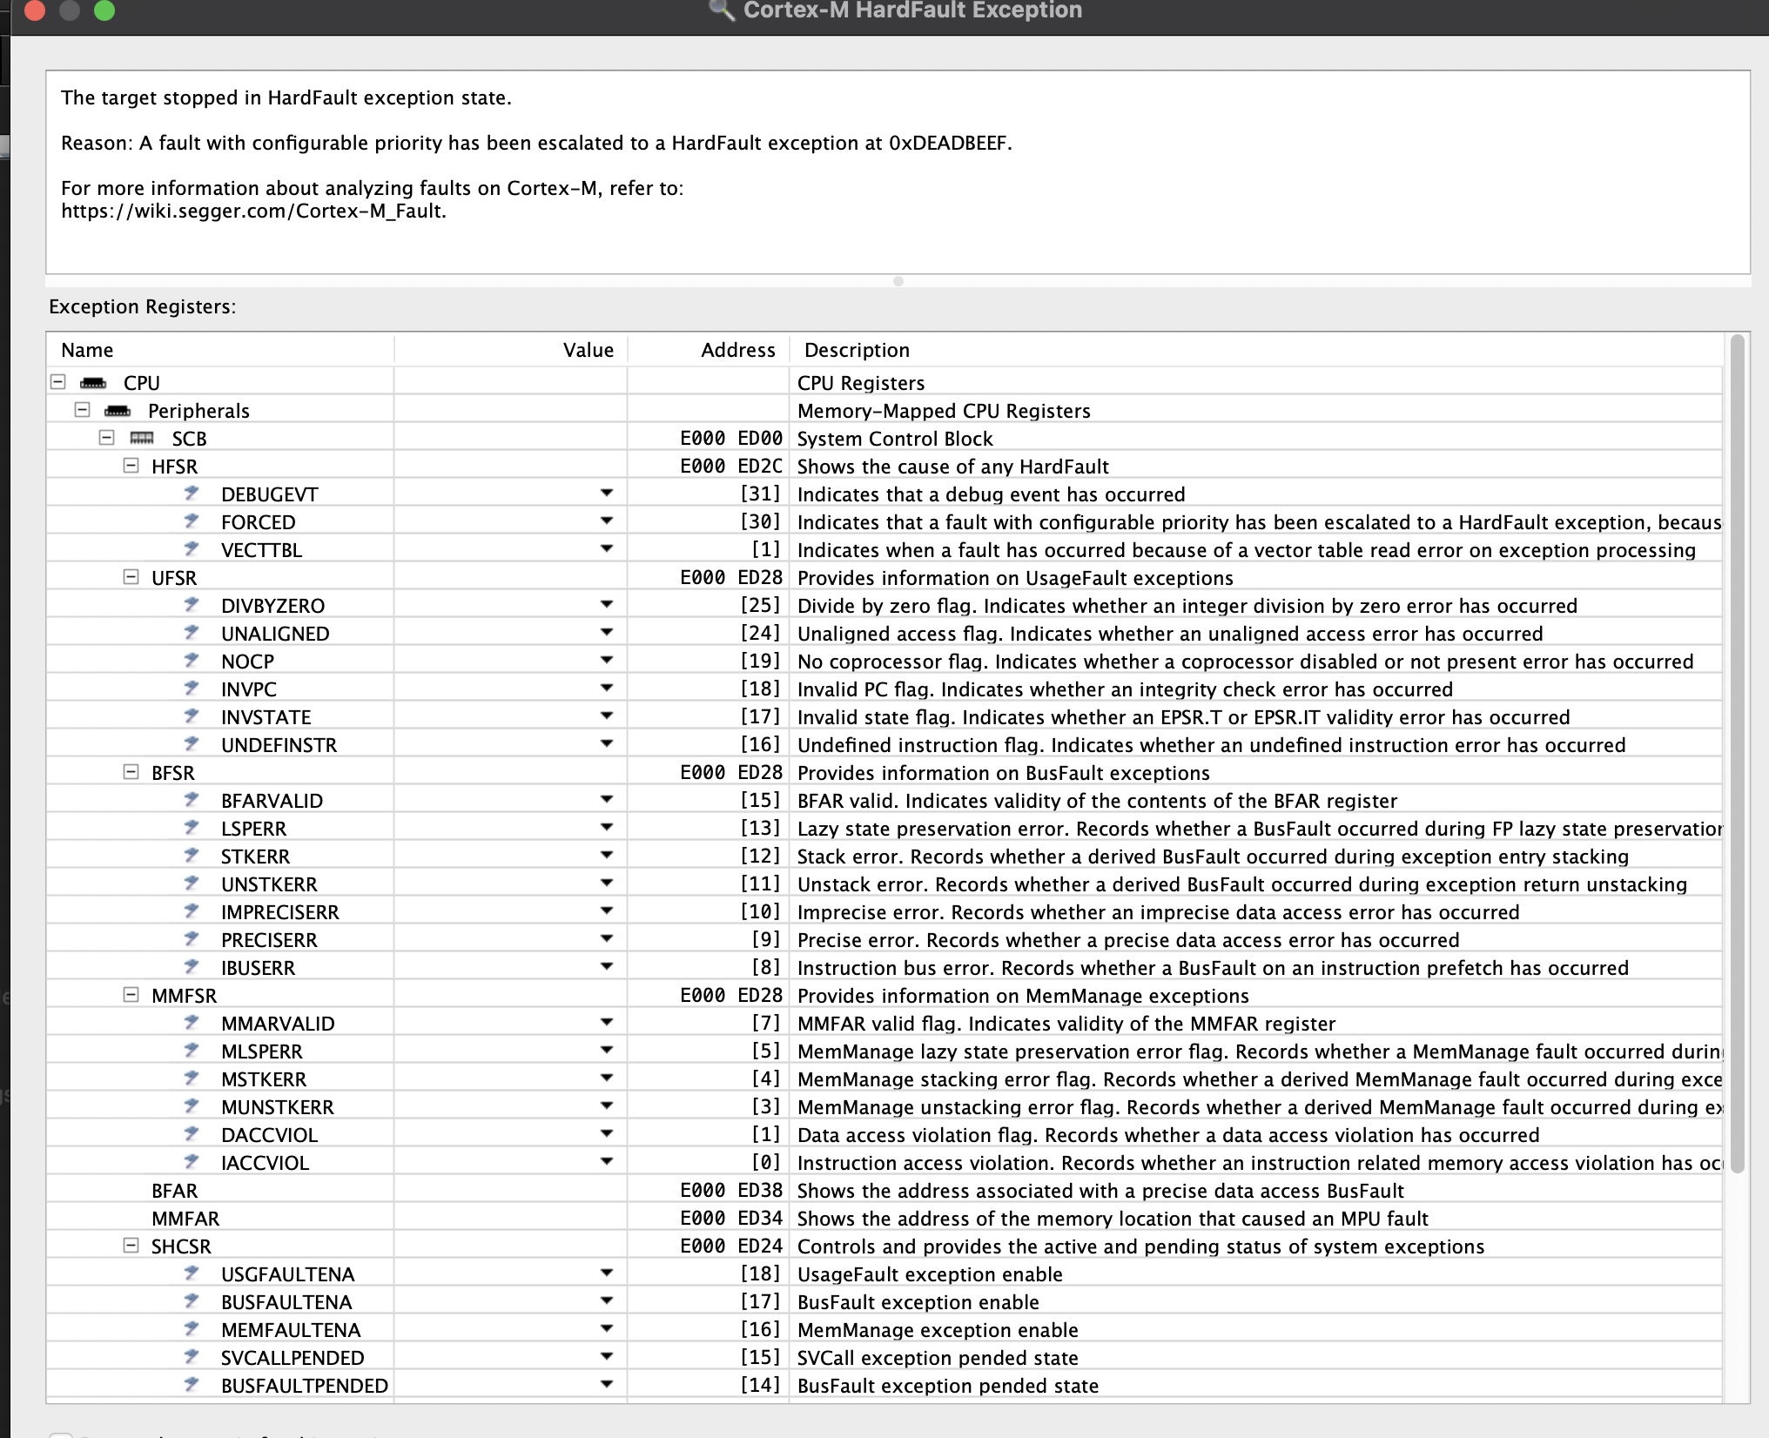
Task: Collapse the CPU tree node
Action: [x=58, y=382]
